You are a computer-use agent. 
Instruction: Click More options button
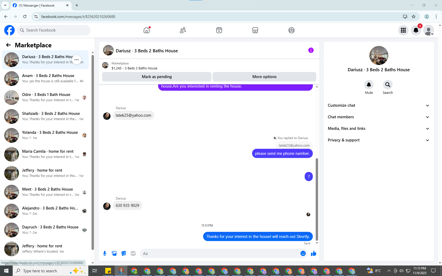(x=264, y=77)
